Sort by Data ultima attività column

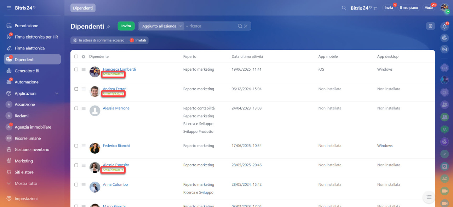click(x=247, y=57)
